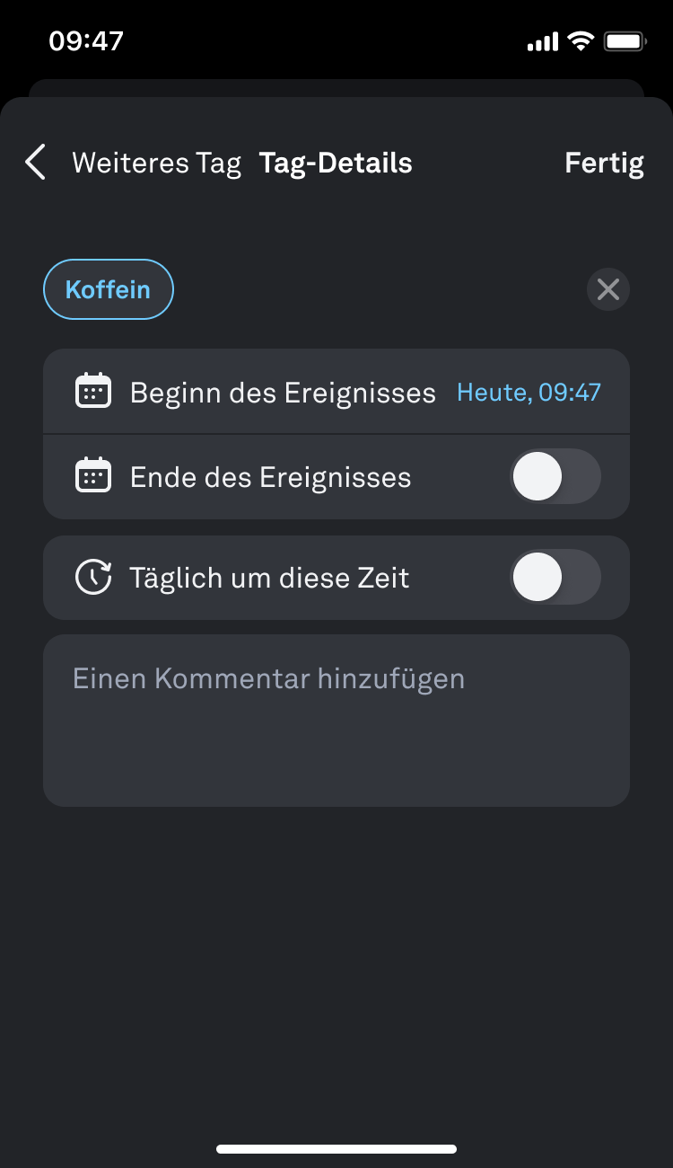
Task: Open the Heute, 09:47 time picker
Action: [x=529, y=392]
